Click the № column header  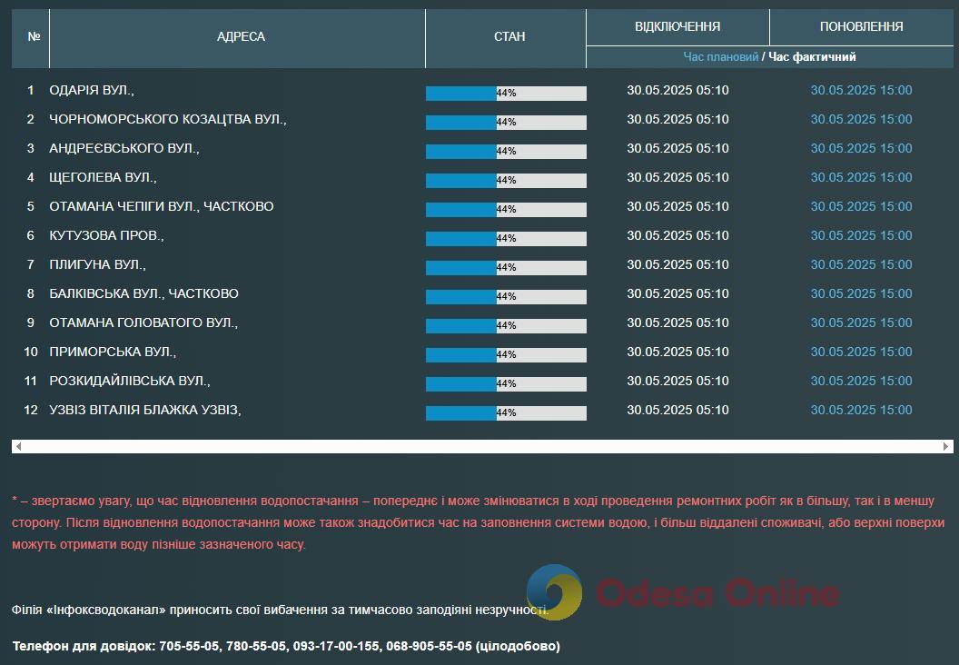[35, 37]
